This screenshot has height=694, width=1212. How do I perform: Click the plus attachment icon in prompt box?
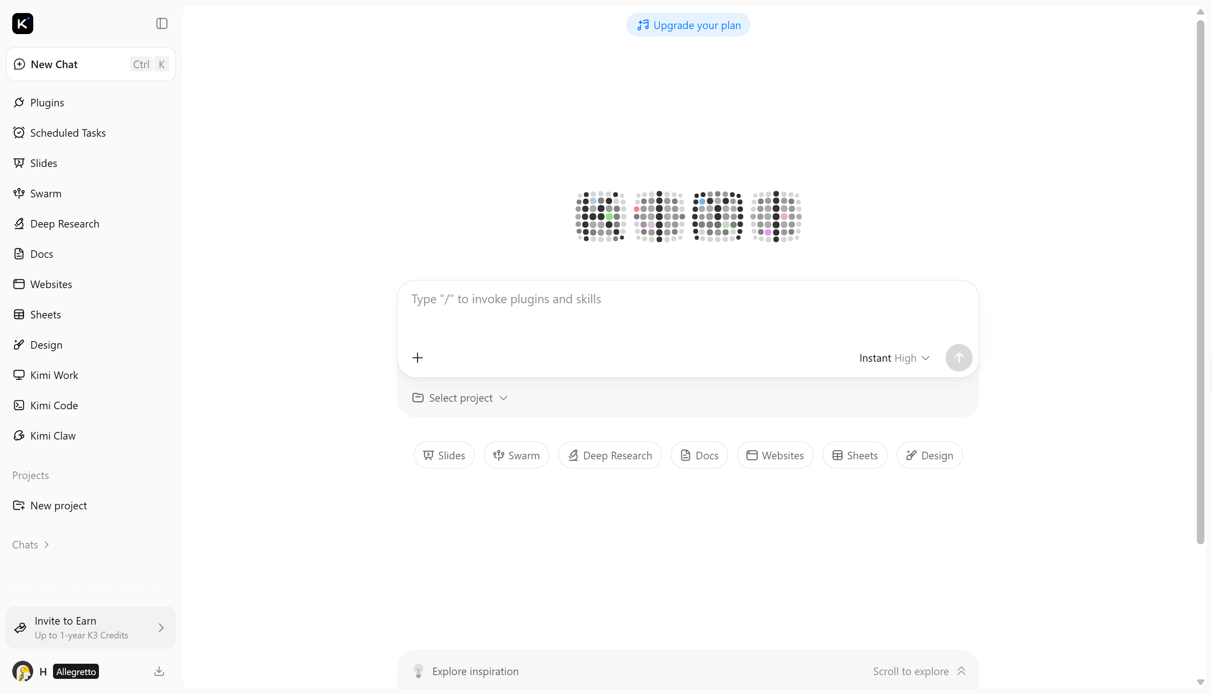click(x=417, y=358)
